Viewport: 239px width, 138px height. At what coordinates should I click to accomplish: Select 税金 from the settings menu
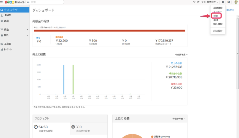[x=216, y=16]
